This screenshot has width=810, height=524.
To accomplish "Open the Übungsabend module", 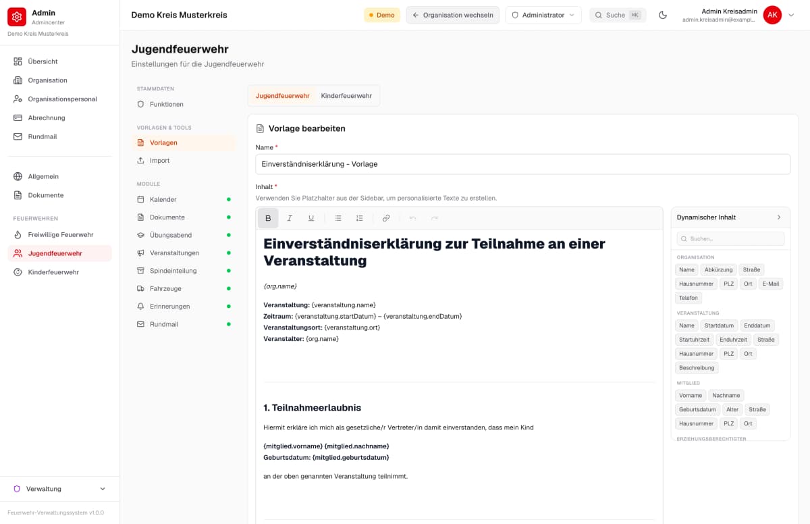I will pos(184,235).
